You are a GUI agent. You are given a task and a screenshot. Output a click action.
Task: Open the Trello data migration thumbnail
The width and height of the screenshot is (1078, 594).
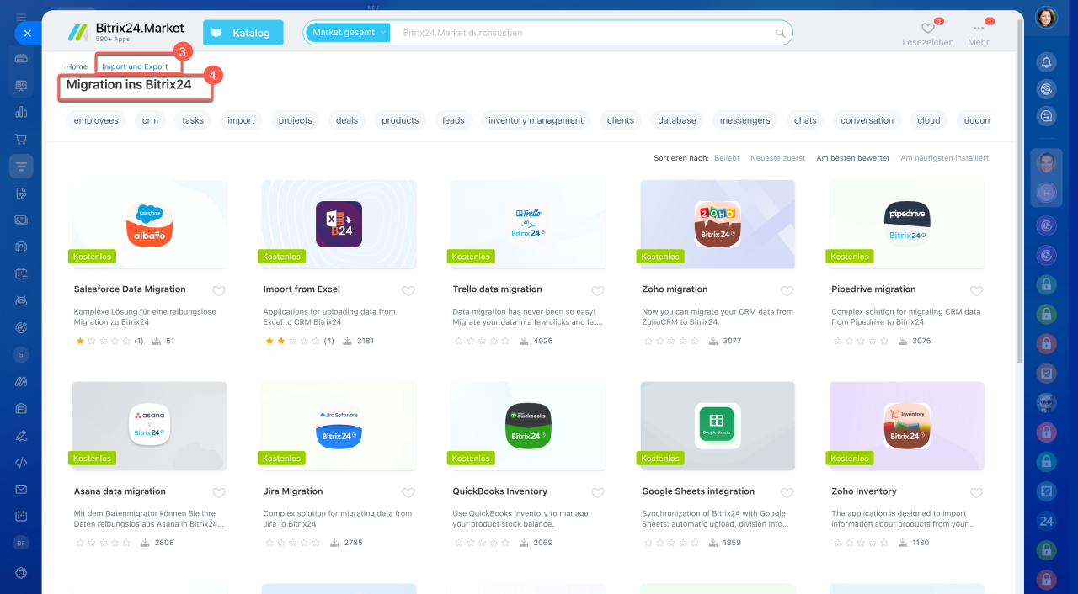[528, 225]
